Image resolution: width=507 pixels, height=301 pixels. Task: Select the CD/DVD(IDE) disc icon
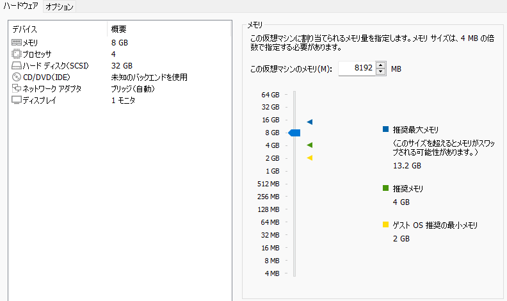(x=17, y=77)
